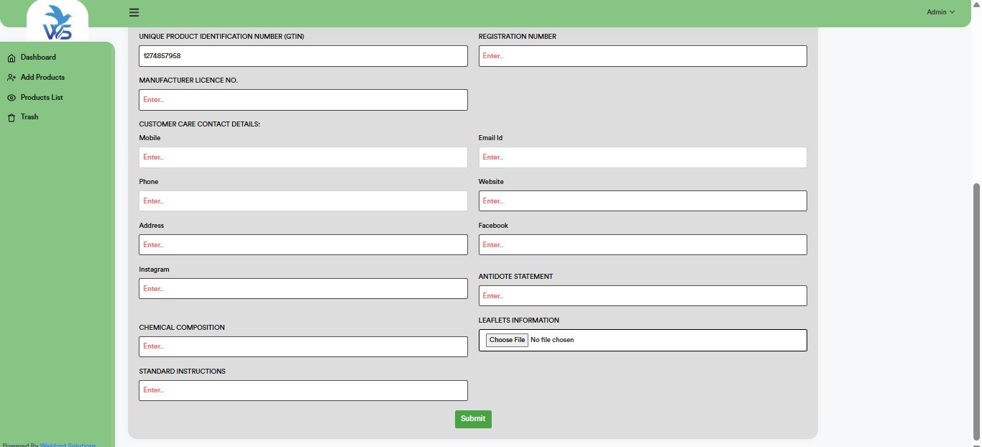The height and width of the screenshot is (447, 982).
Task: Select the Trash sidebar entry
Action: point(29,116)
